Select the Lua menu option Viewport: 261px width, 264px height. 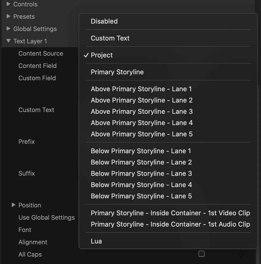point(96,241)
